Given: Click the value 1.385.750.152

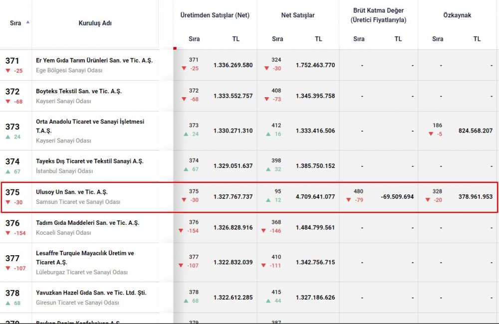Looking at the screenshot, I should click(x=315, y=165).
